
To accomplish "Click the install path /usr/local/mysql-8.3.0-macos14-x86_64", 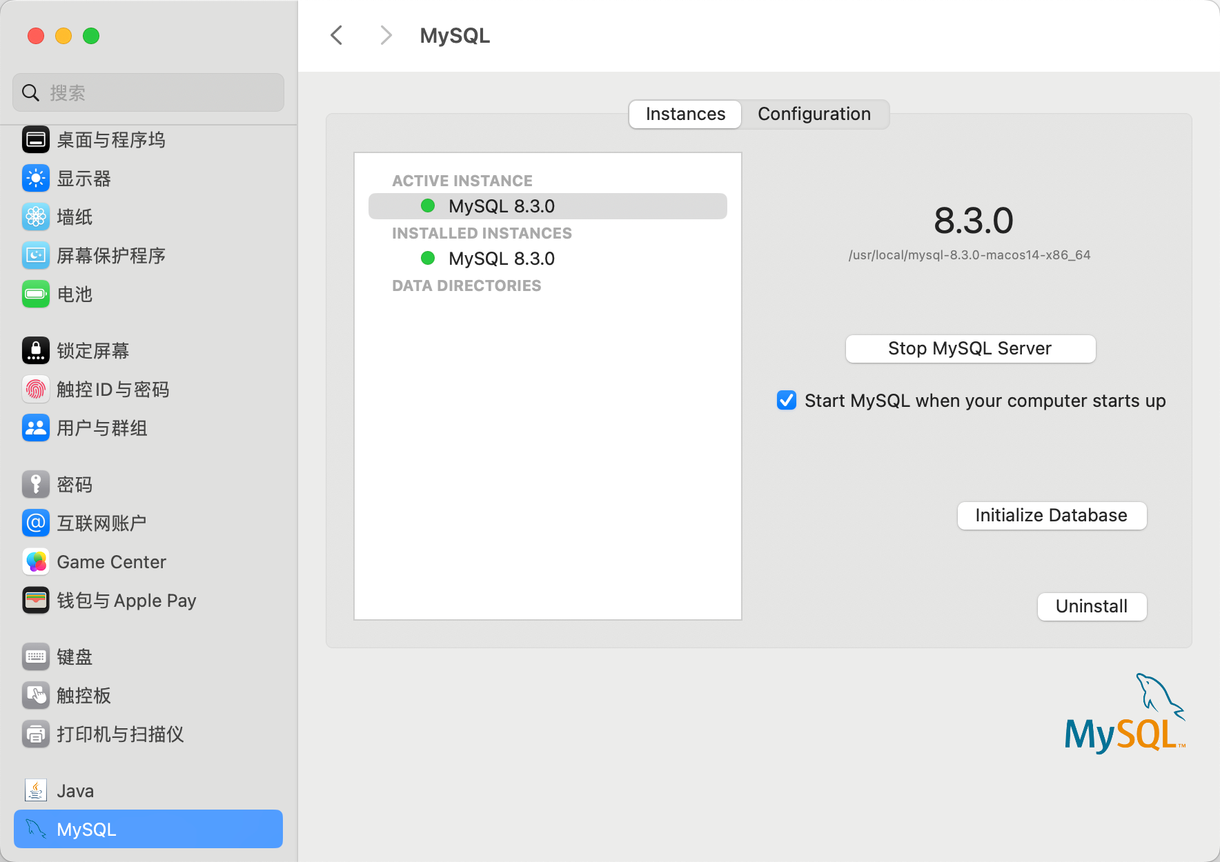I will (x=970, y=255).
